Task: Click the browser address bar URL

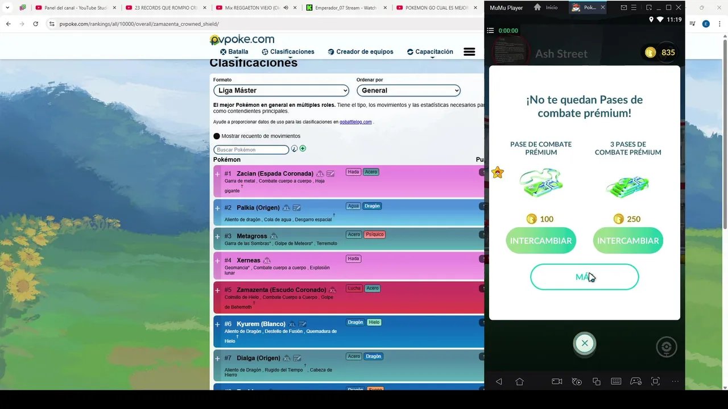Action: point(139,24)
